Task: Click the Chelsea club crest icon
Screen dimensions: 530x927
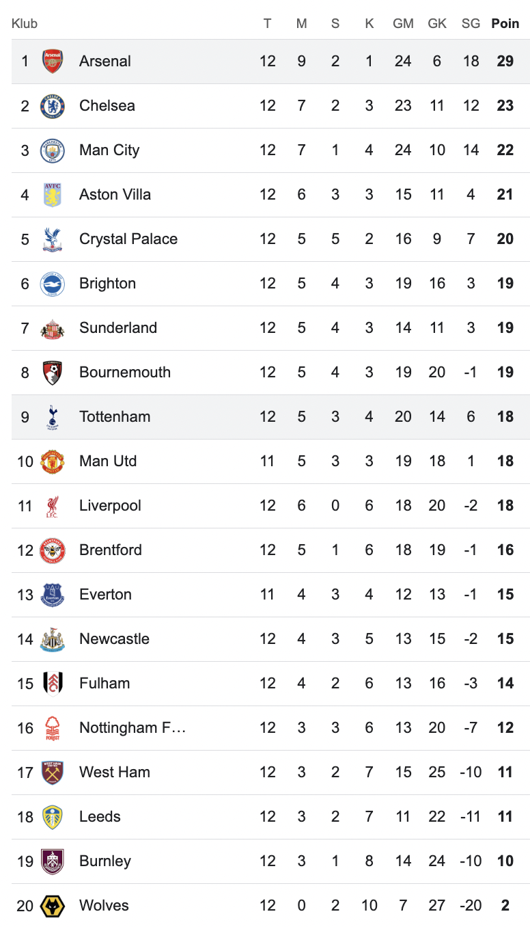Action: pos(53,106)
